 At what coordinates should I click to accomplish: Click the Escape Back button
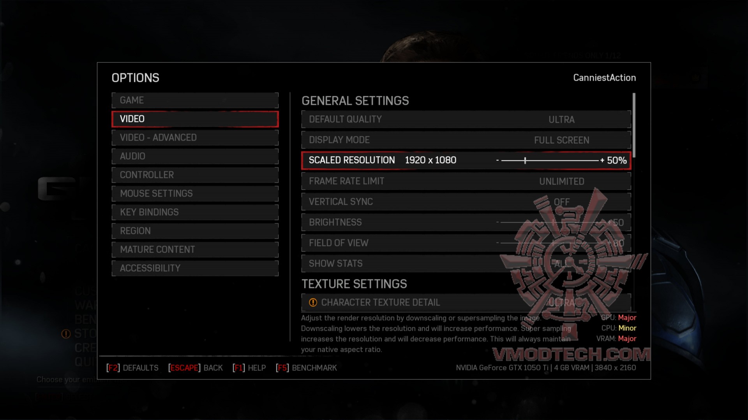[196, 368]
